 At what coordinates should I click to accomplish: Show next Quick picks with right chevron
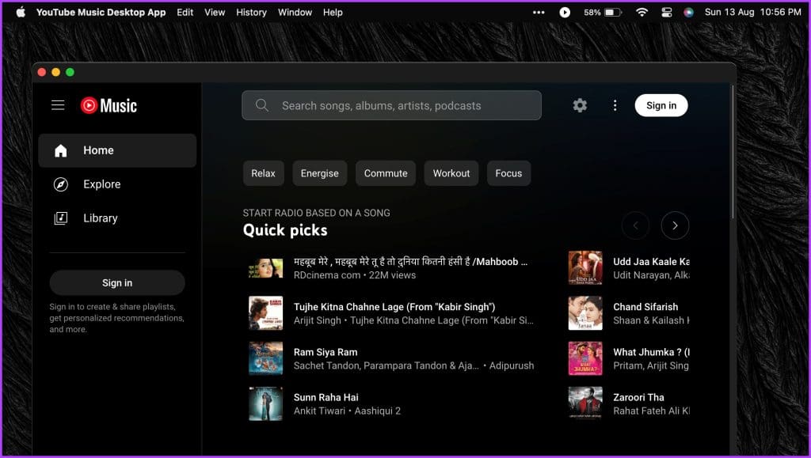click(x=675, y=225)
